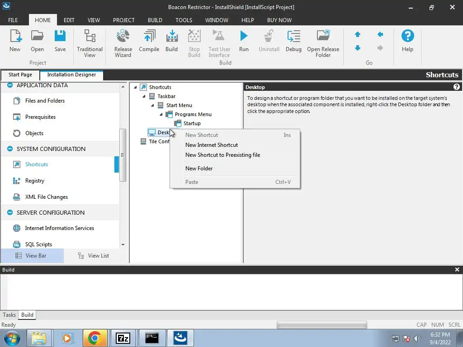463x347 pixels.
Task: Open a project with the Open icon
Action: pyautogui.click(x=37, y=41)
